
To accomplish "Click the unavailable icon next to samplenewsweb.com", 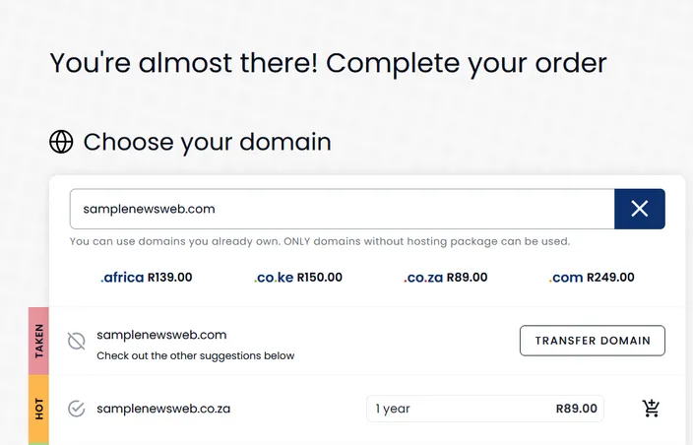I will click(77, 341).
